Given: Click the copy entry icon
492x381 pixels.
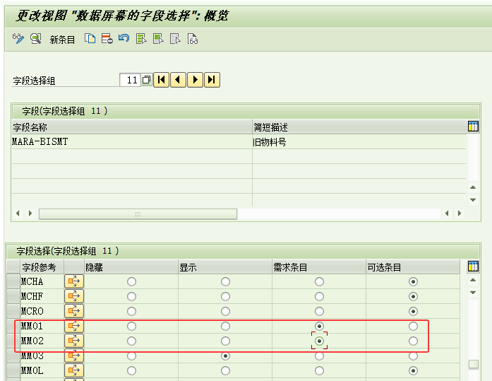Looking at the screenshot, I should tap(90, 39).
